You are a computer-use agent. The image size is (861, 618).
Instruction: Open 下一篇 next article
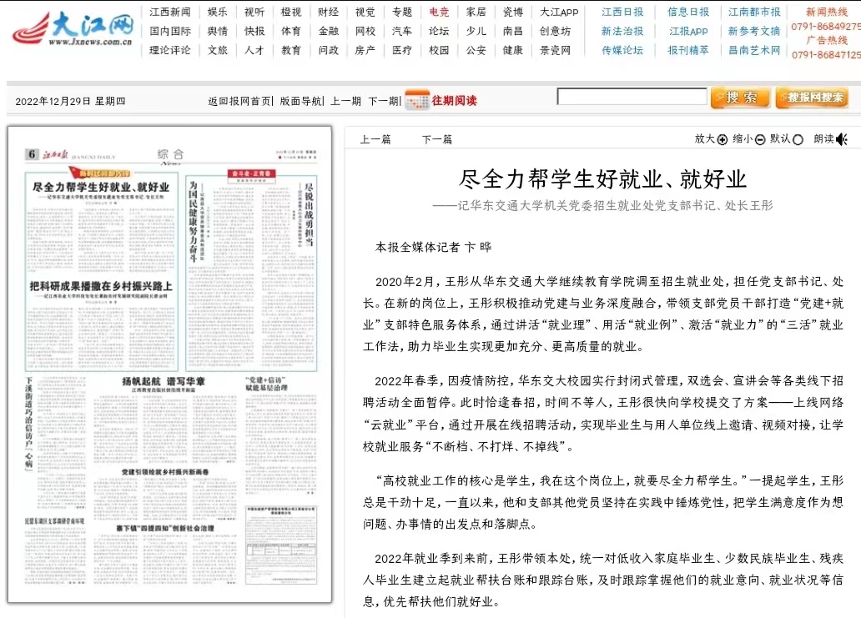[x=436, y=139]
